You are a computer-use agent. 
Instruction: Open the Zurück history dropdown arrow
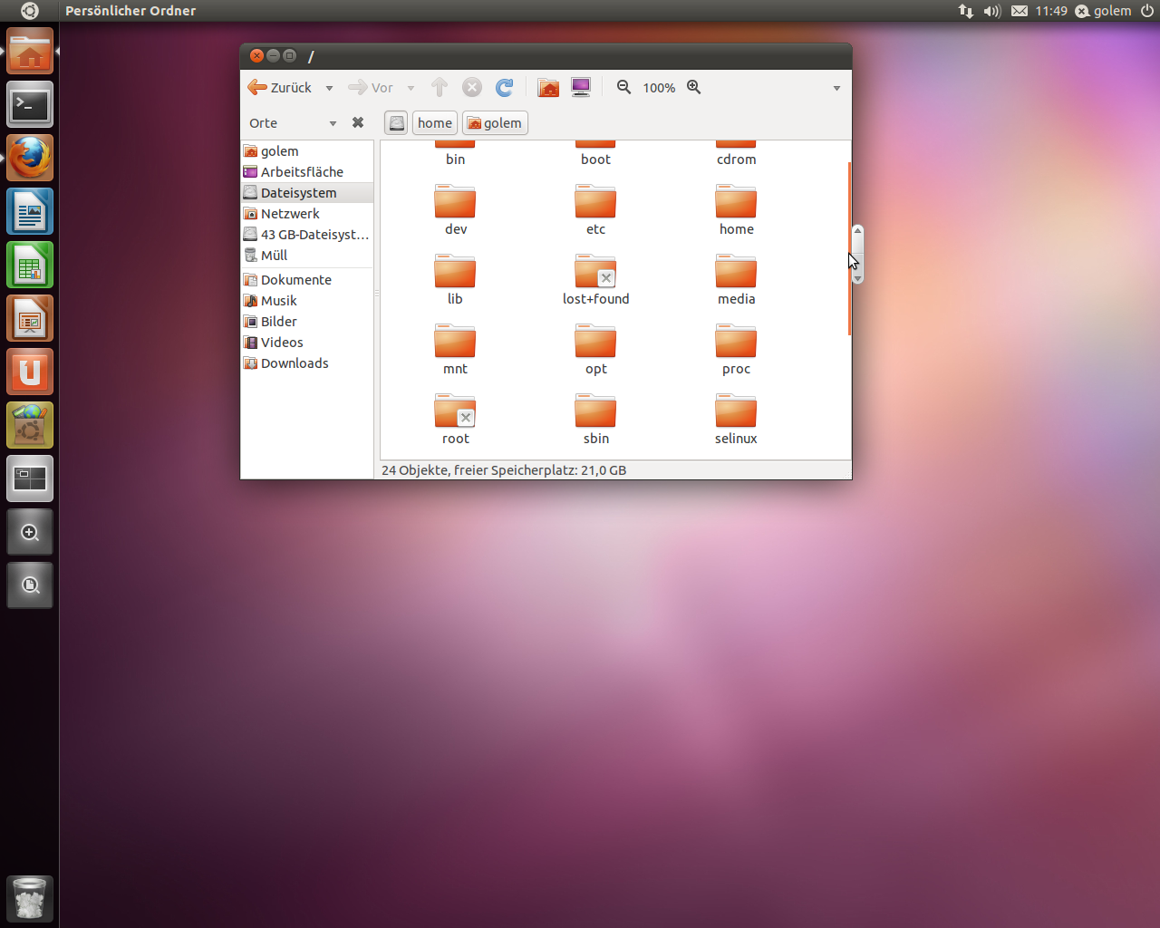pyautogui.click(x=329, y=88)
